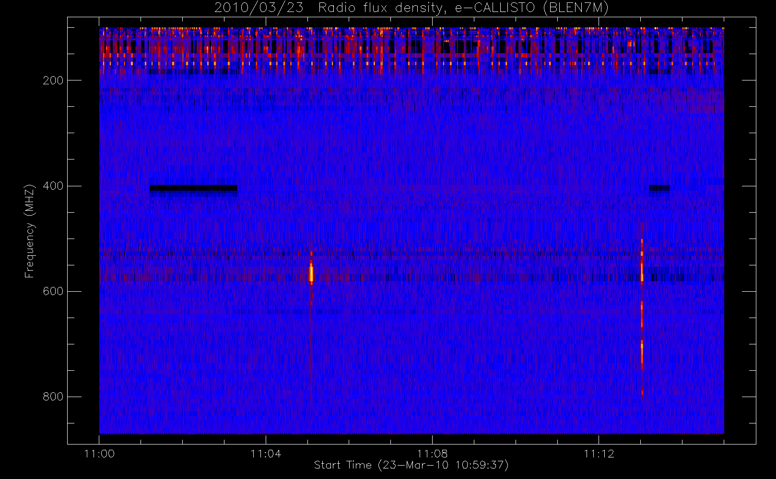Click the 600 frequency tick label
This screenshot has width=776, height=479.
click(53, 291)
